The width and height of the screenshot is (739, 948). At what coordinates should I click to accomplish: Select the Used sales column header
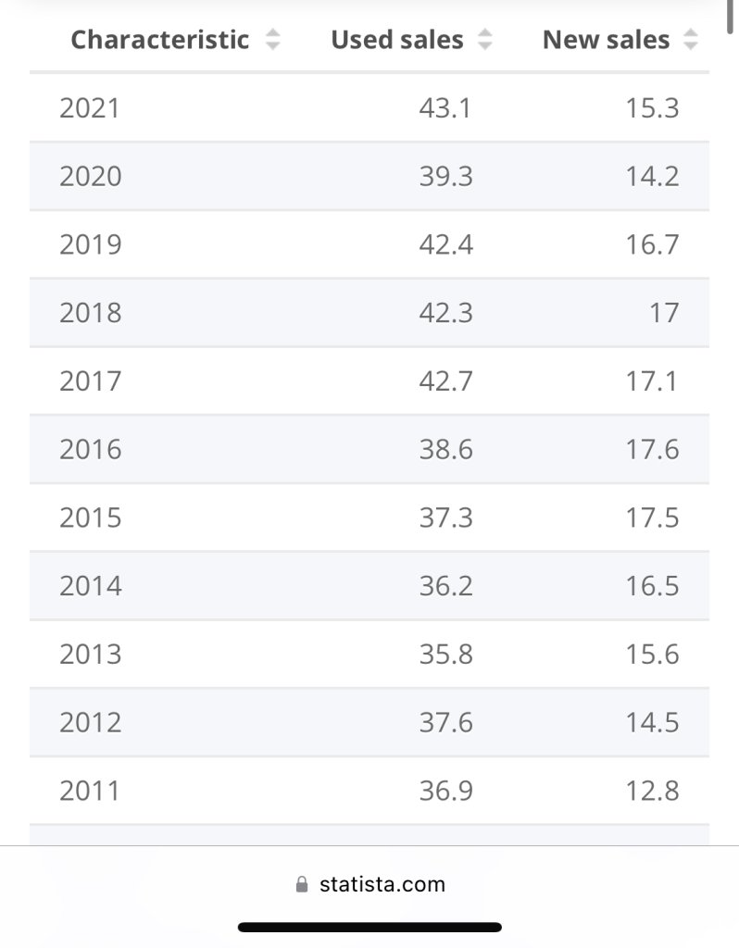[396, 40]
